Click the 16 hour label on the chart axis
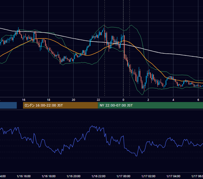The width and height of the screenshot is (203, 179). (x=24, y=100)
